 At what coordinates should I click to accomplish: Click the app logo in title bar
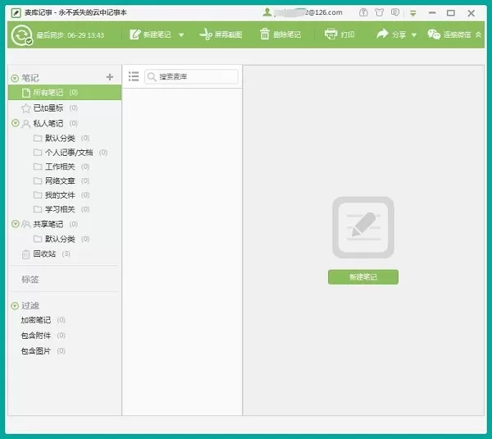tap(16, 13)
